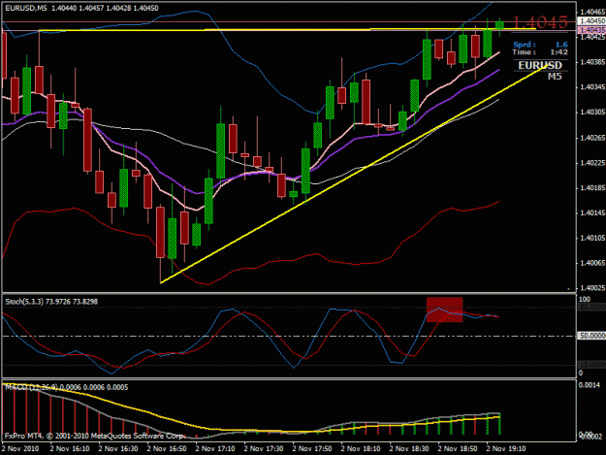Click the 2 Nov 16:30 time label

(x=118, y=449)
